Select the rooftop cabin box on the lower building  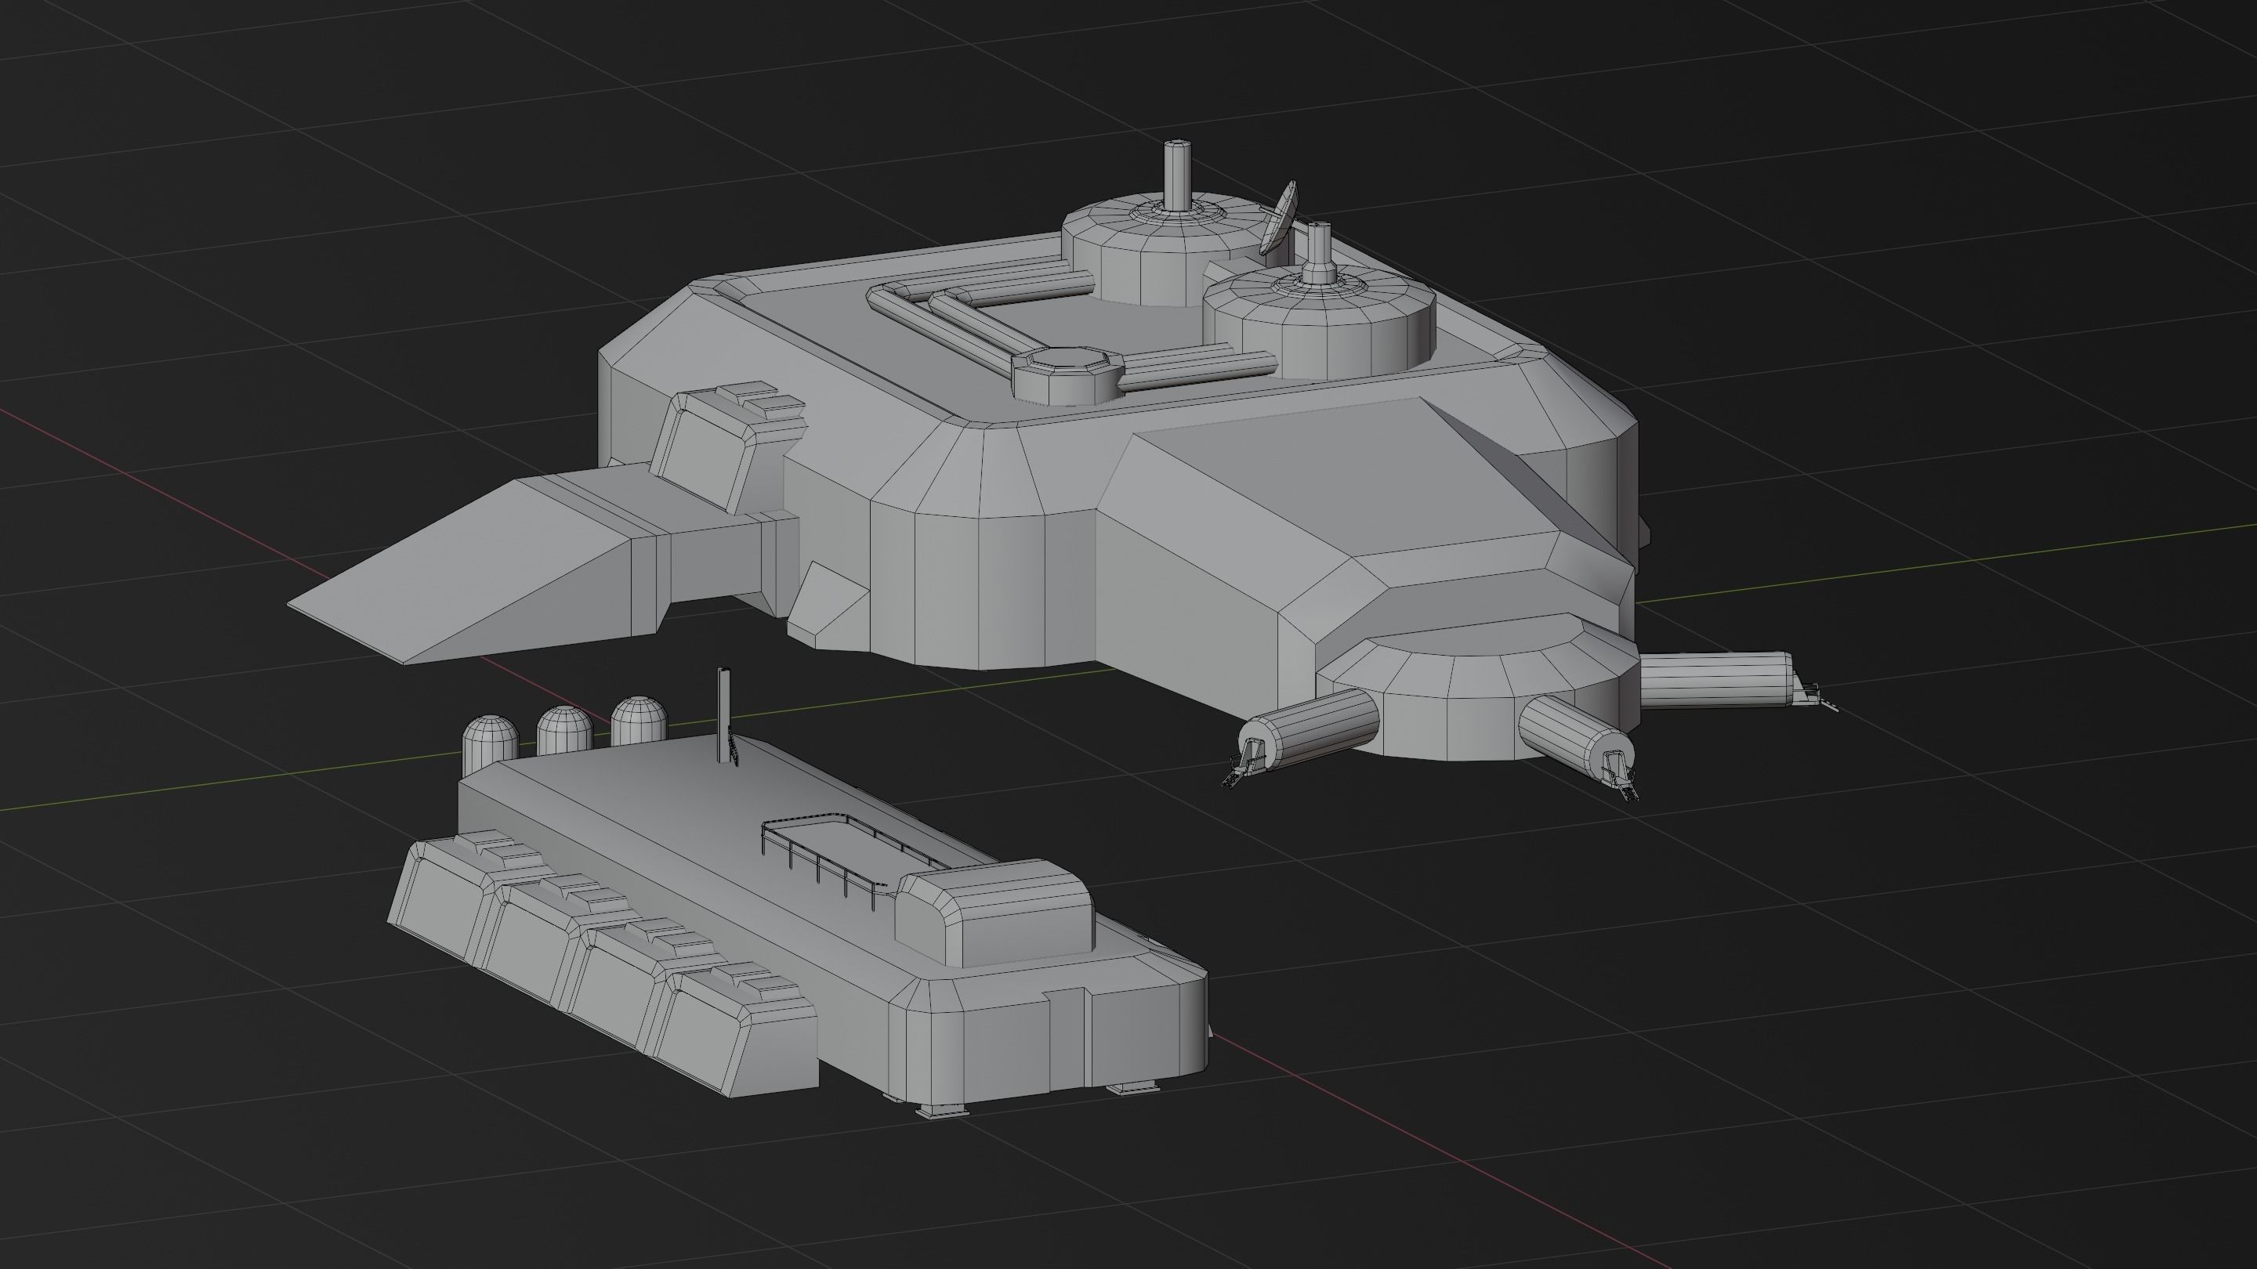coord(994,913)
